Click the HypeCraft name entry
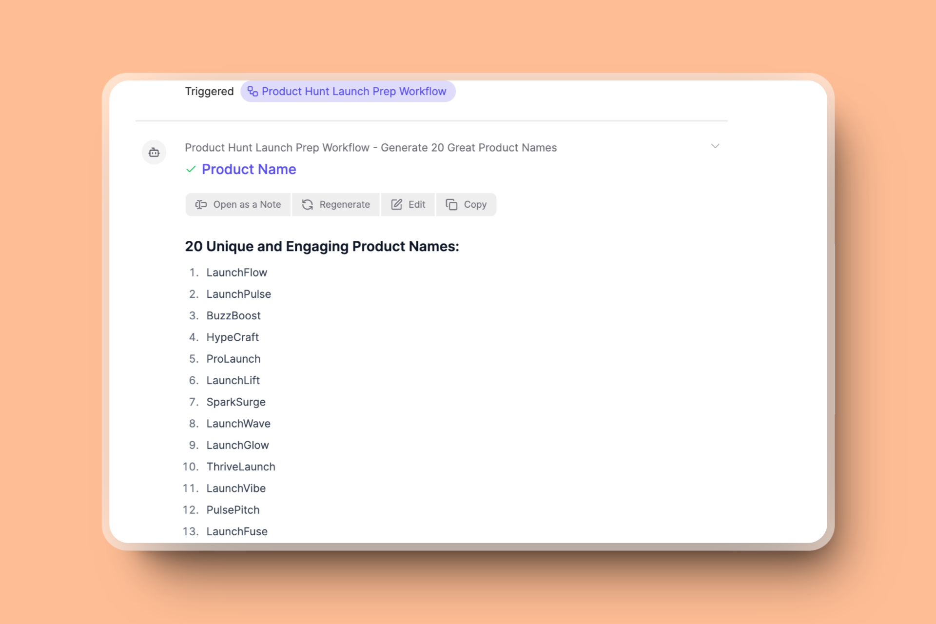Image resolution: width=936 pixels, height=624 pixels. pos(233,337)
